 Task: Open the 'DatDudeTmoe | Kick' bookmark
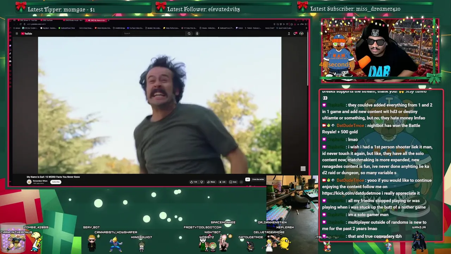(x=67, y=28)
